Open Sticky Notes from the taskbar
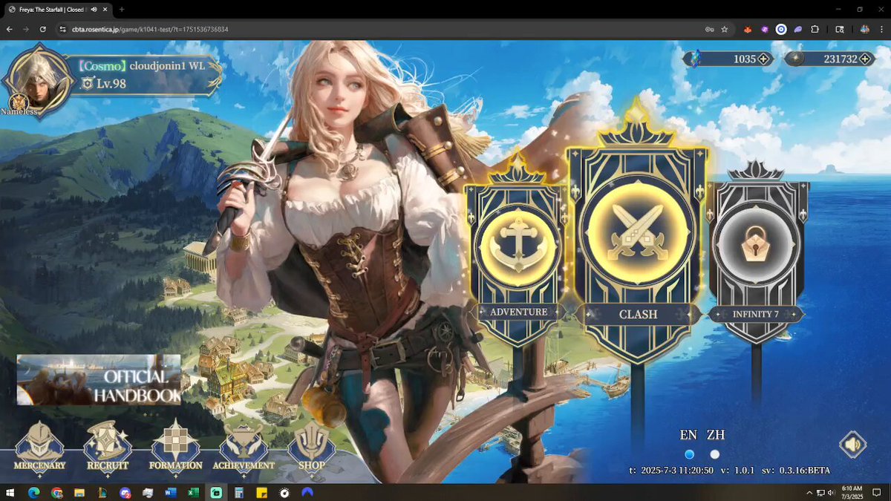This screenshot has width=891, height=501. (261, 493)
